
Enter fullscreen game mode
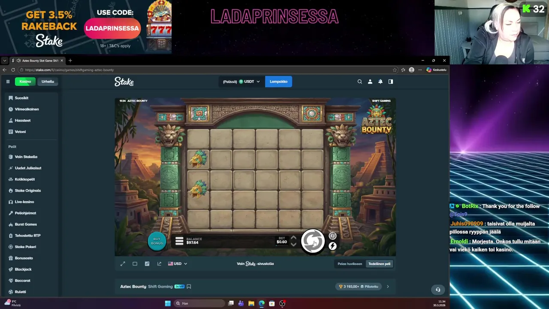(x=123, y=264)
